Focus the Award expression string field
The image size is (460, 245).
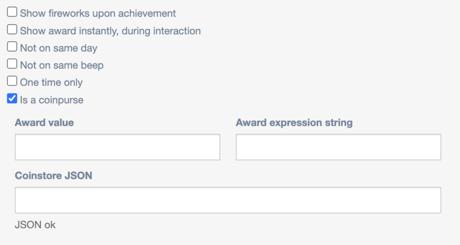(338, 147)
